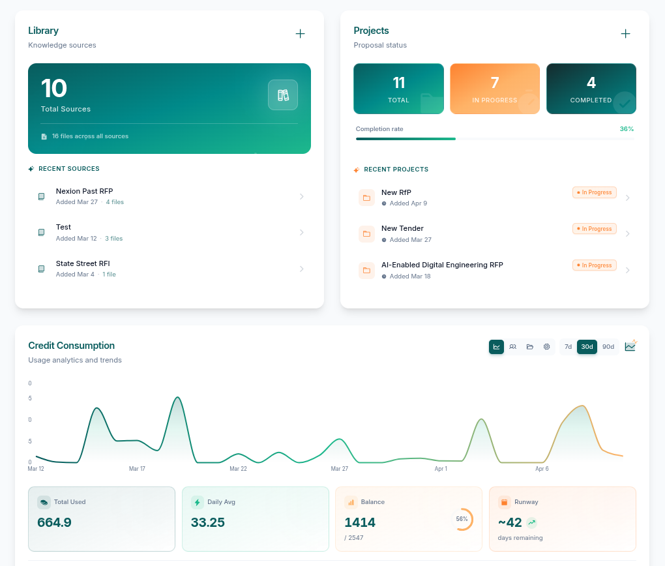
Task: Open the AI-Enabled Digital Engineering RFP project
Action: (x=442, y=265)
